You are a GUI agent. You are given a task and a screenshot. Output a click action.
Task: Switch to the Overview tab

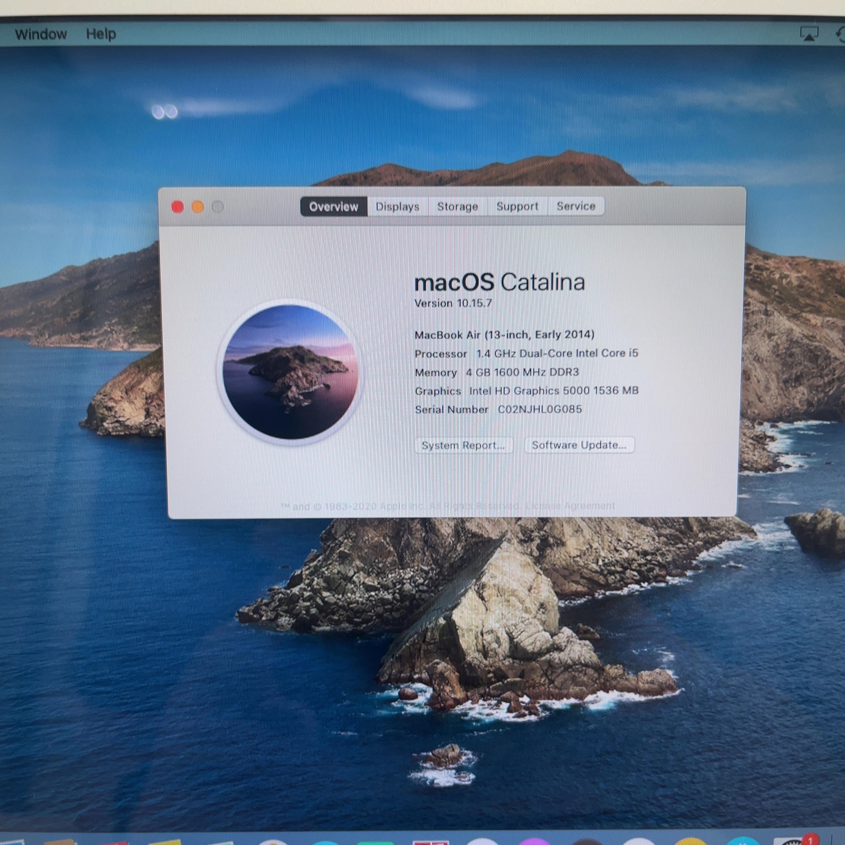333,206
